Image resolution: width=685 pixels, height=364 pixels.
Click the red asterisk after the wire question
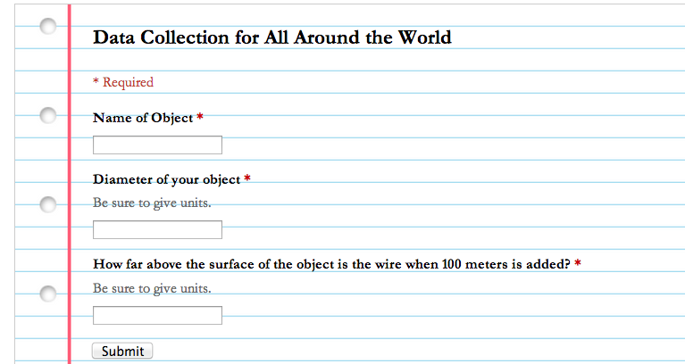(x=578, y=262)
